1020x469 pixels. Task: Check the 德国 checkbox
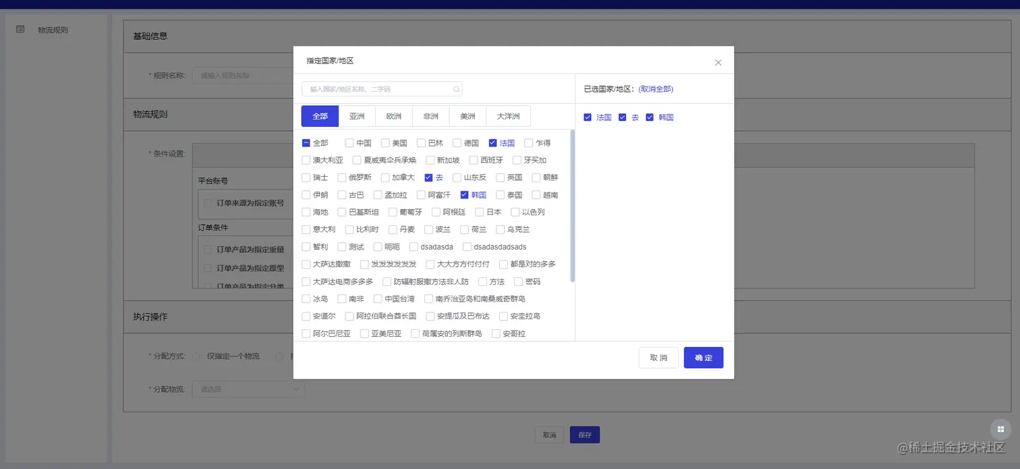457,143
